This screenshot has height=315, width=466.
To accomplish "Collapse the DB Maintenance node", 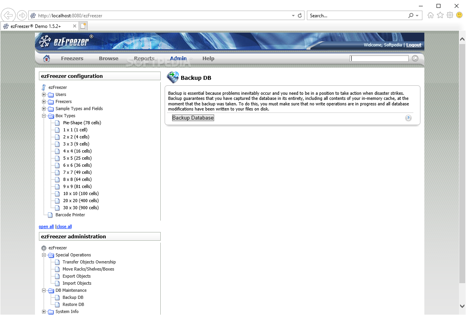I will (44, 291).
